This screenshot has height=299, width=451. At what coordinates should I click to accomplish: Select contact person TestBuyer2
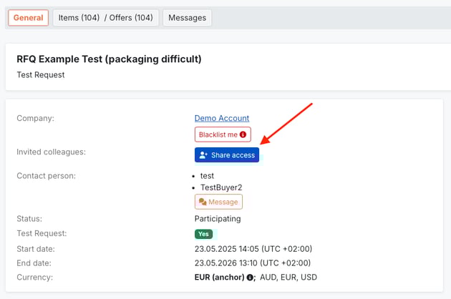coord(221,187)
